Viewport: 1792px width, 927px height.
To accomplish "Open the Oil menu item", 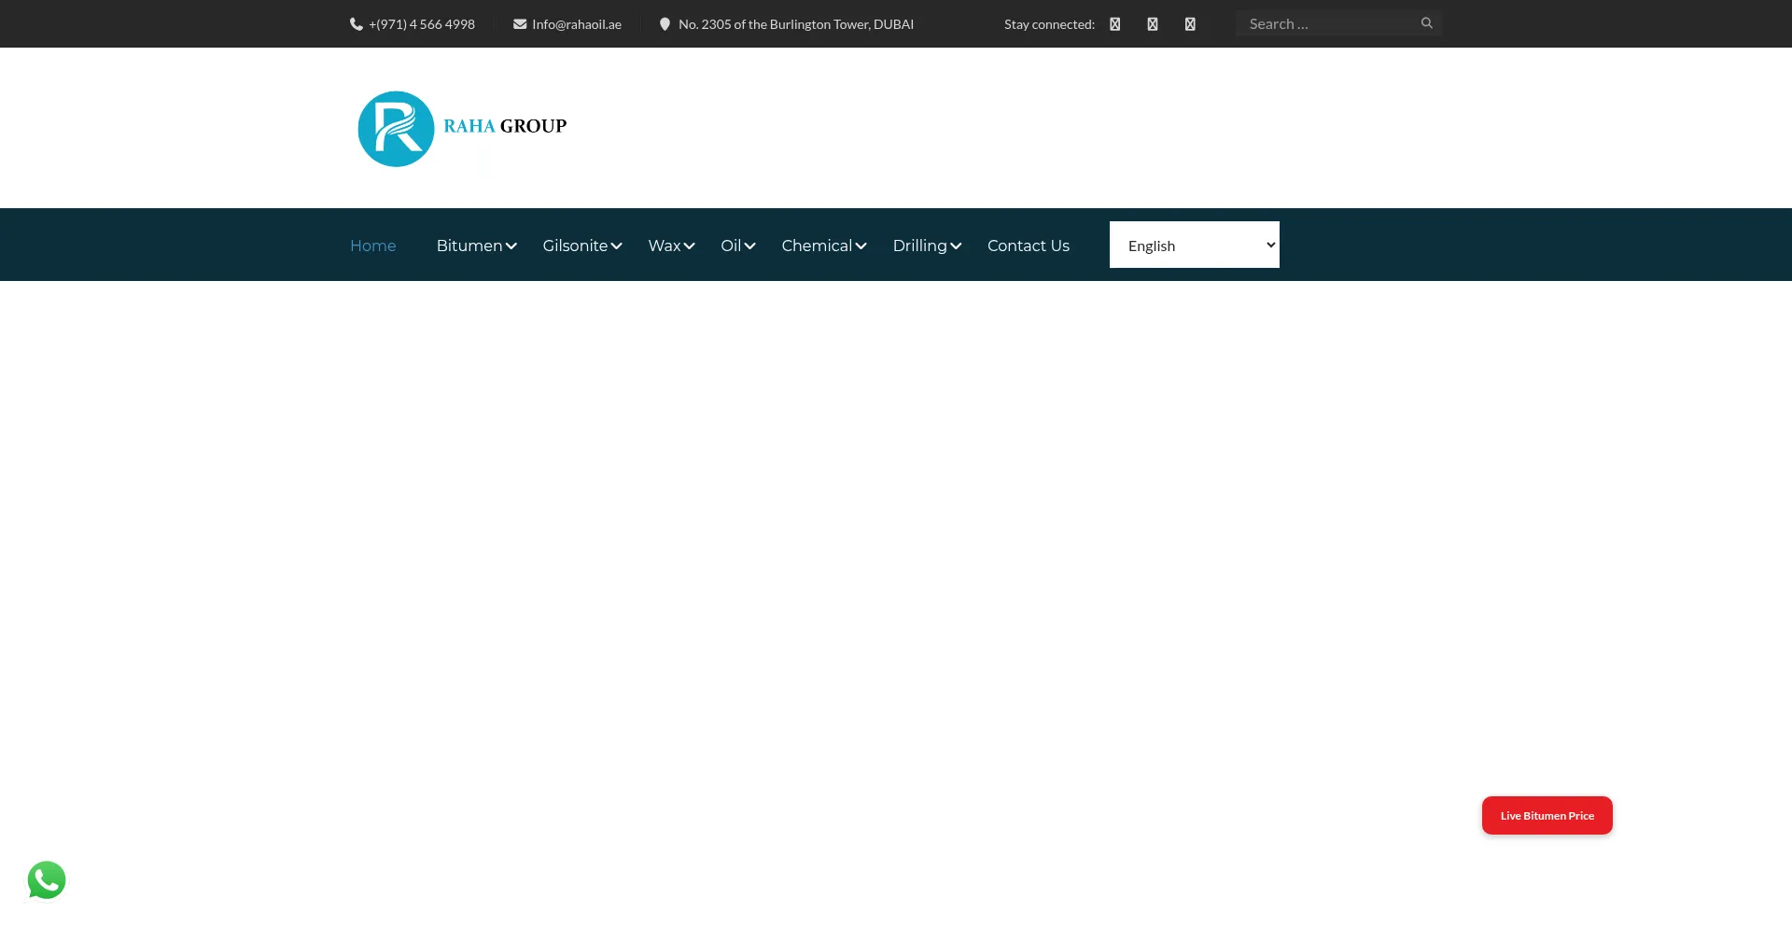I will (731, 246).
